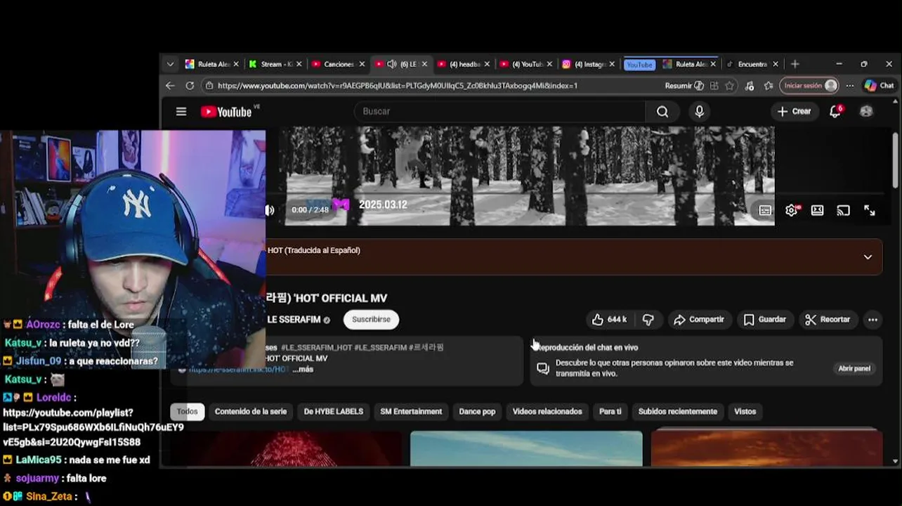This screenshot has height=506, width=902.
Task: Click the Iniciar sesión profile button
Action: tap(810, 86)
